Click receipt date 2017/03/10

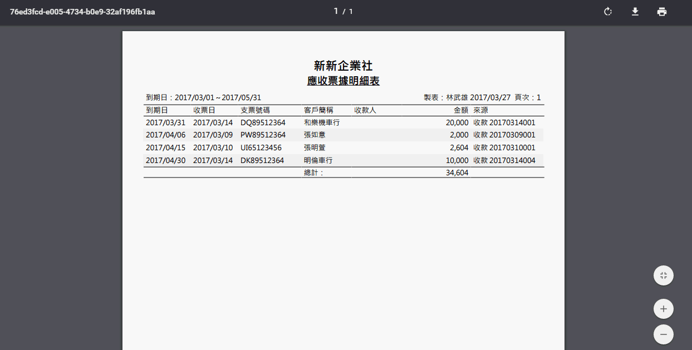click(x=213, y=147)
